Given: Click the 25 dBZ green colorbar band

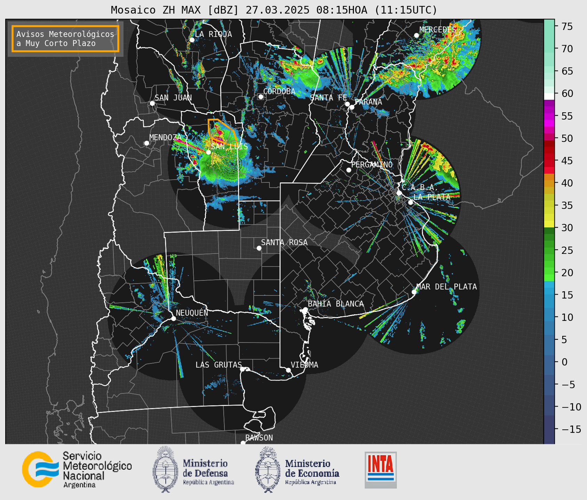Looking at the screenshot, I should coord(549,250).
